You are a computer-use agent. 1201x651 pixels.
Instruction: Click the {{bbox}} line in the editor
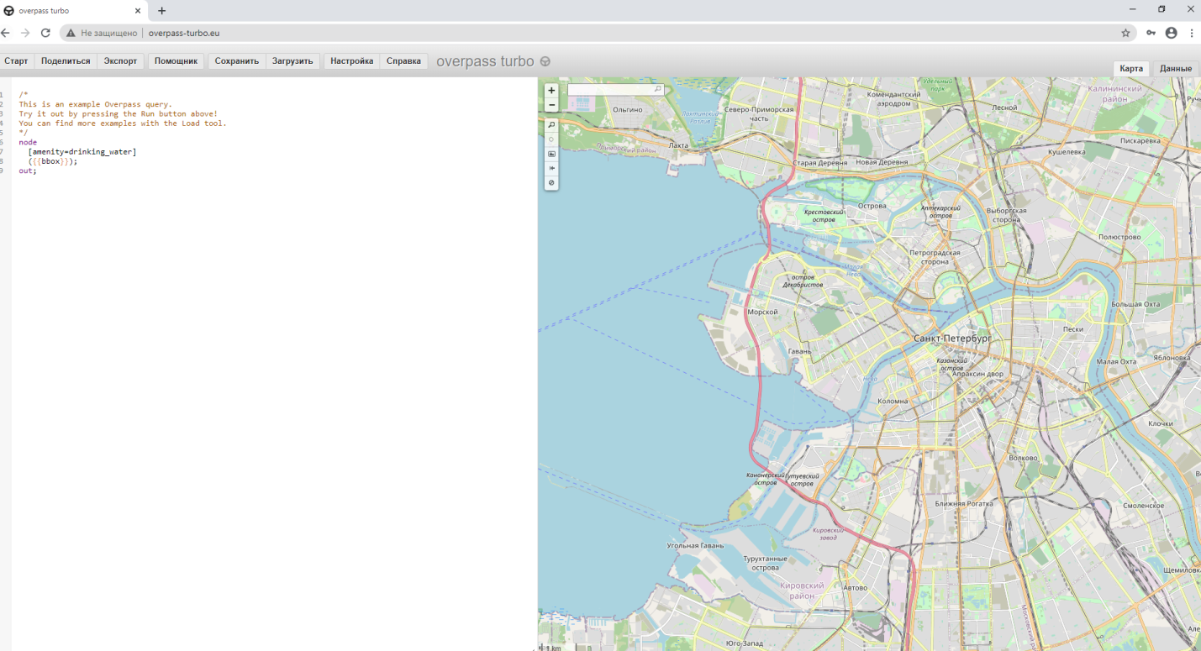click(52, 161)
